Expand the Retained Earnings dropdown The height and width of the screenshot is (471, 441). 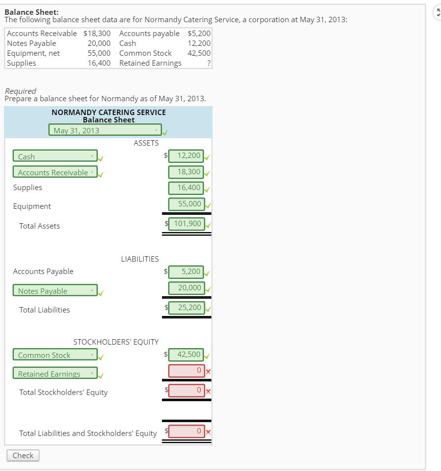55,374
